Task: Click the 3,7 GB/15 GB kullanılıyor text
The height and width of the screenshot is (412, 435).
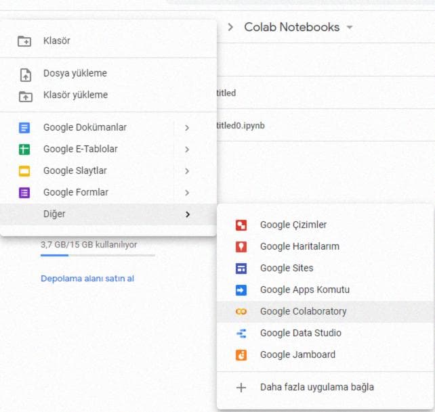Action: (x=89, y=245)
